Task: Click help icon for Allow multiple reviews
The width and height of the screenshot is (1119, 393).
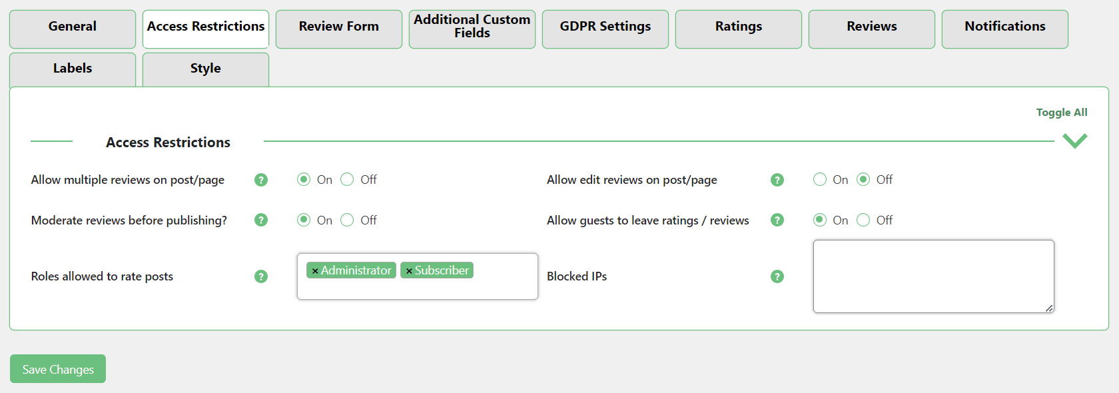Action: (x=261, y=180)
